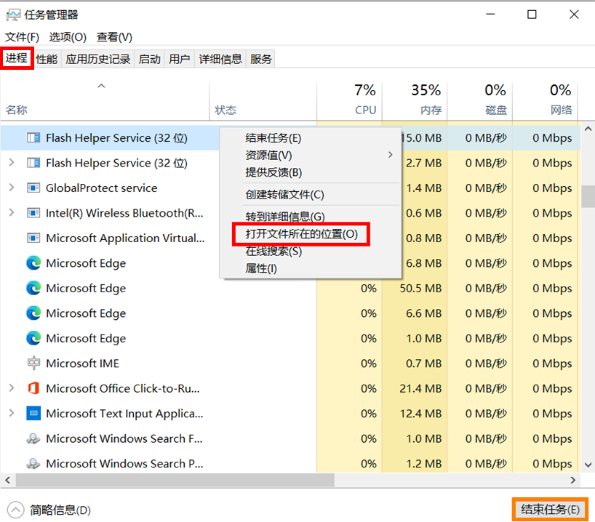This screenshot has width=595, height=522.
Task: Select the Microsoft Office Click-to-Ru... name
Action: coord(123,388)
